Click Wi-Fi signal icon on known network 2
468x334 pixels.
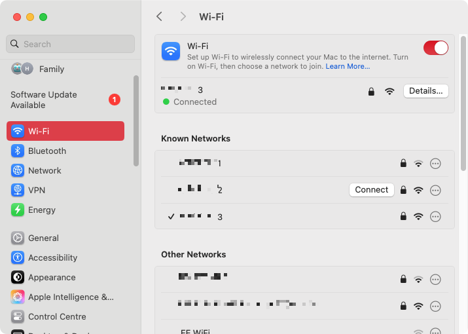(418, 190)
